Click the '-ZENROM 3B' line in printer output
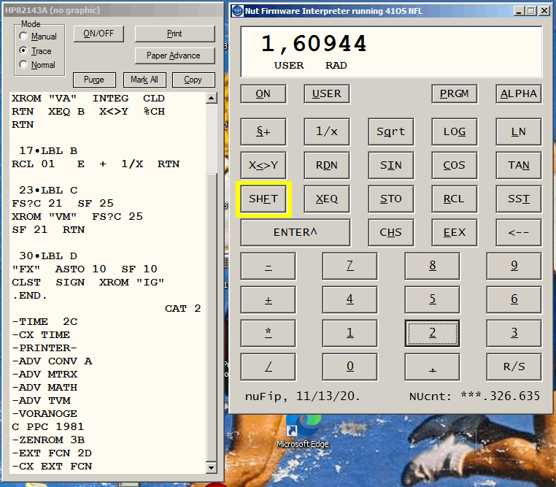This screenshot has height=487, width=556. tap(48, 440)
